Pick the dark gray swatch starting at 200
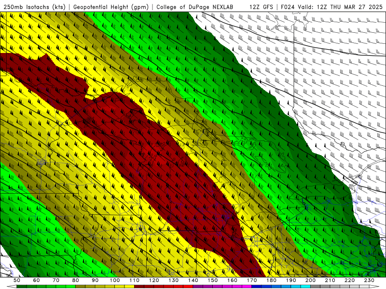The height and width of the screenshot is (289, 386). coord(316,287)
